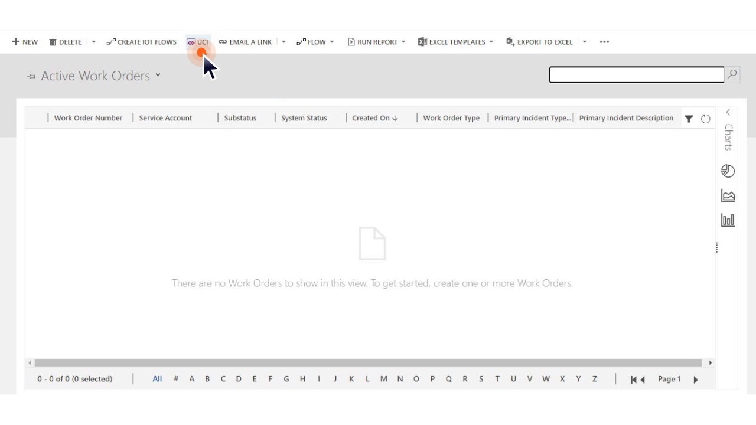Select the area chart icon
Viewport: 756px width, 425px height.
tap(728, 195)
